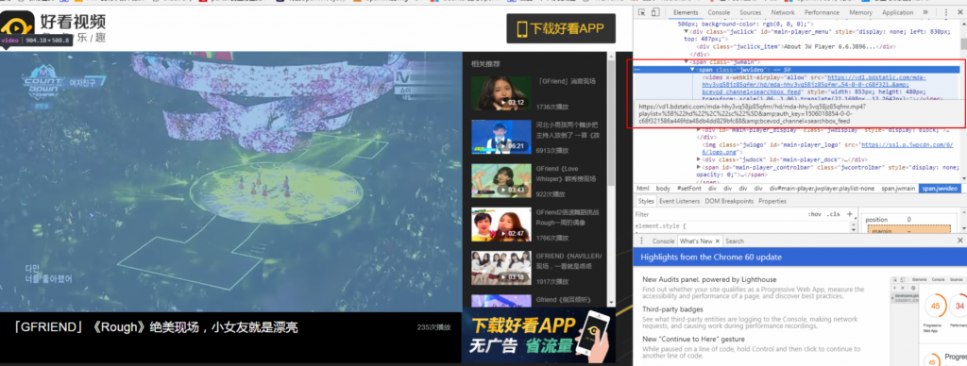
Task: Toggle the :hov element state option
Action: click(815, 214)
